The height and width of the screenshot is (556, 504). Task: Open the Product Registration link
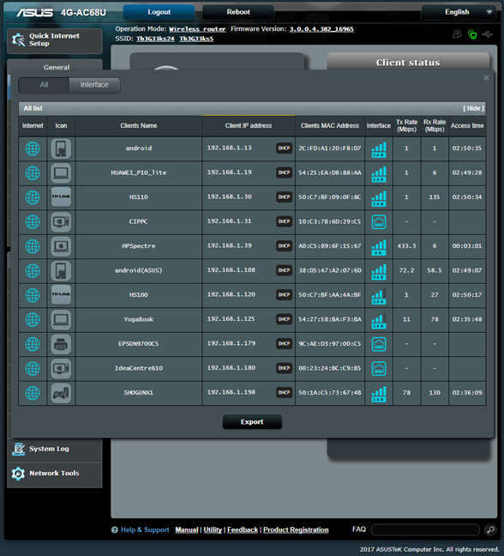296,529
